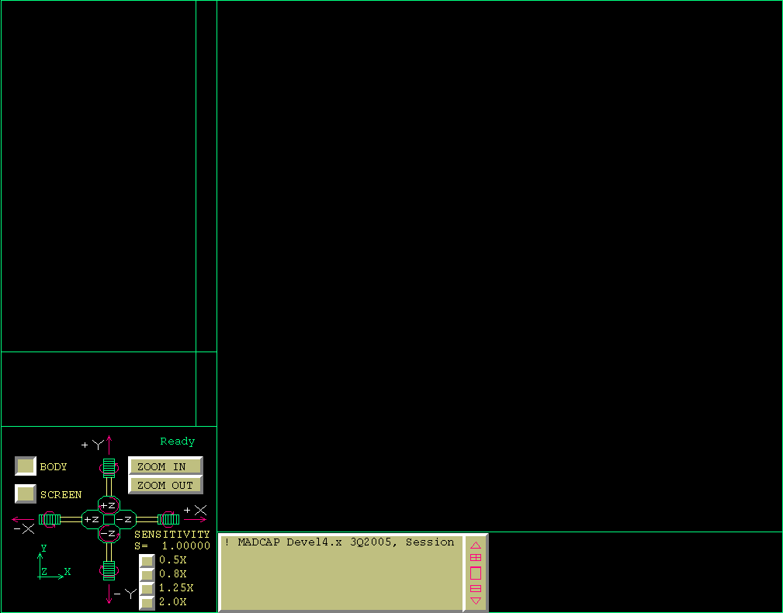Click the center square of navigation cross
783x613 pixels.
[109, 518]
